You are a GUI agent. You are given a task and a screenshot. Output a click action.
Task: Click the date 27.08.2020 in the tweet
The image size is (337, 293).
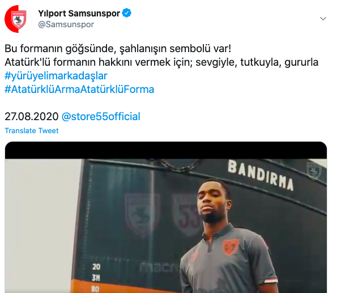pyautogui.click(x=32, y=116)
